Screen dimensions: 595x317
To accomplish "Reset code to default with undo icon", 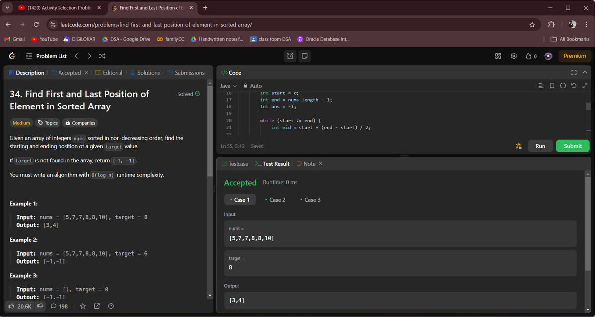I will coord(574,86).
